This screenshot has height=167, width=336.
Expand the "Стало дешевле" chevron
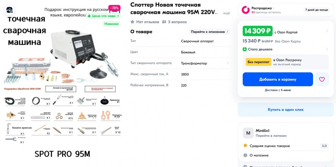(x=327, y=49)
